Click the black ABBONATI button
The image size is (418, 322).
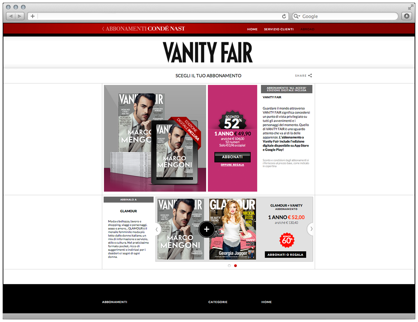(x=233, y=157)
